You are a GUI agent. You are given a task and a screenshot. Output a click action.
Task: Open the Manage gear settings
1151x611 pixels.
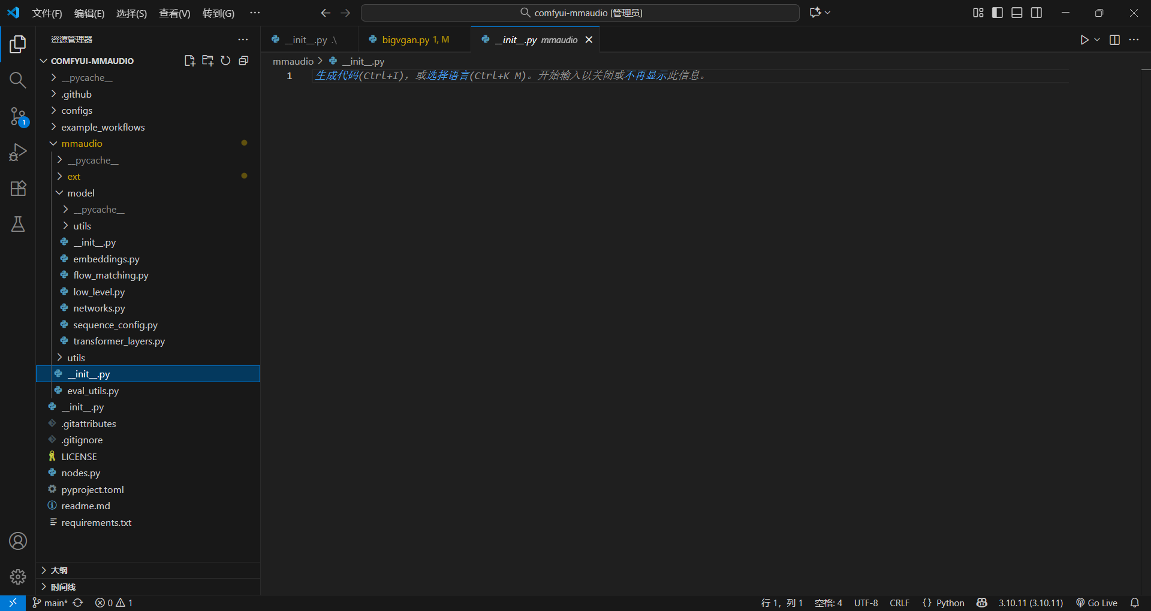point(18,577)
